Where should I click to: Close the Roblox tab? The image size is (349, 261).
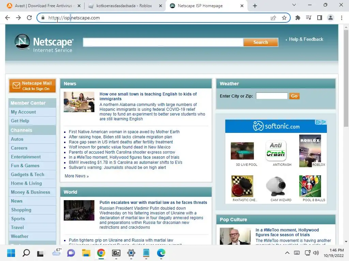click(161, 6)
